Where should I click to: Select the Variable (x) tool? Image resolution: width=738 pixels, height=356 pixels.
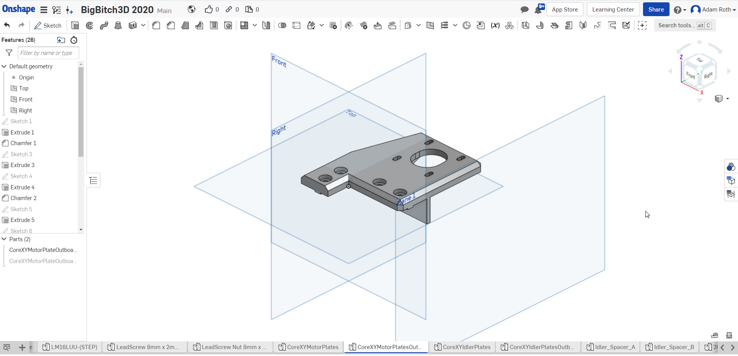tap(495, 25)
